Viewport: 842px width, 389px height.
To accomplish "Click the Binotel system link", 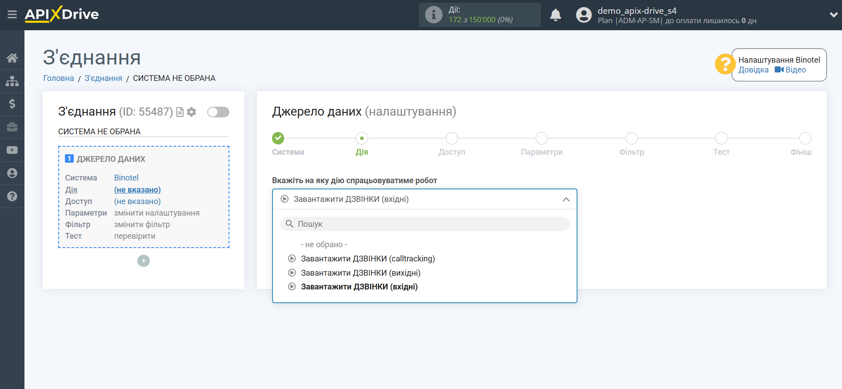I will pos(126,178).
